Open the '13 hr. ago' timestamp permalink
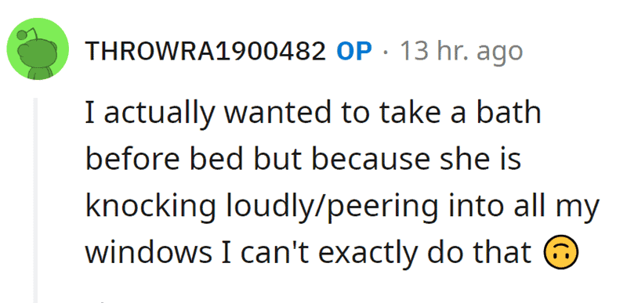This screenshot has height=303, width=627. [461, 52]
